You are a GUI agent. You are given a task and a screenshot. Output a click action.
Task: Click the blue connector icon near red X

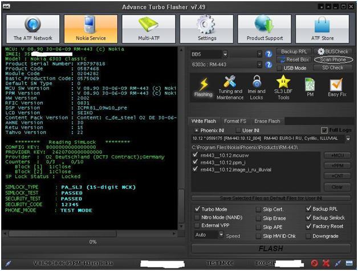pyautogui.click(x=338, y=264)
